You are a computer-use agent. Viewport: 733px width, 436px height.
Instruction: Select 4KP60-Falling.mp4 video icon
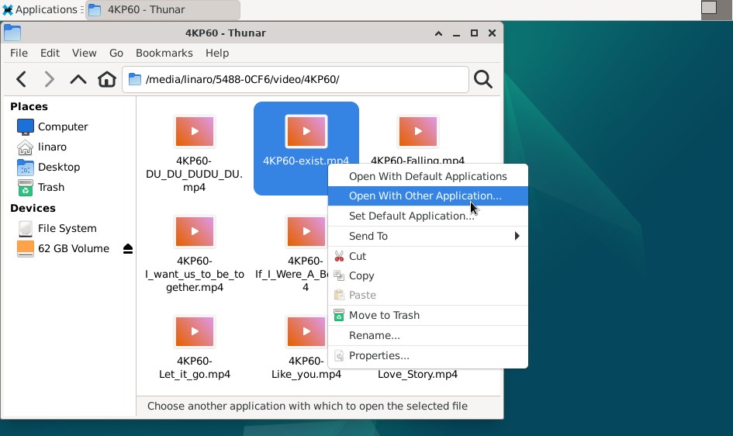click(x=418, y=131)
